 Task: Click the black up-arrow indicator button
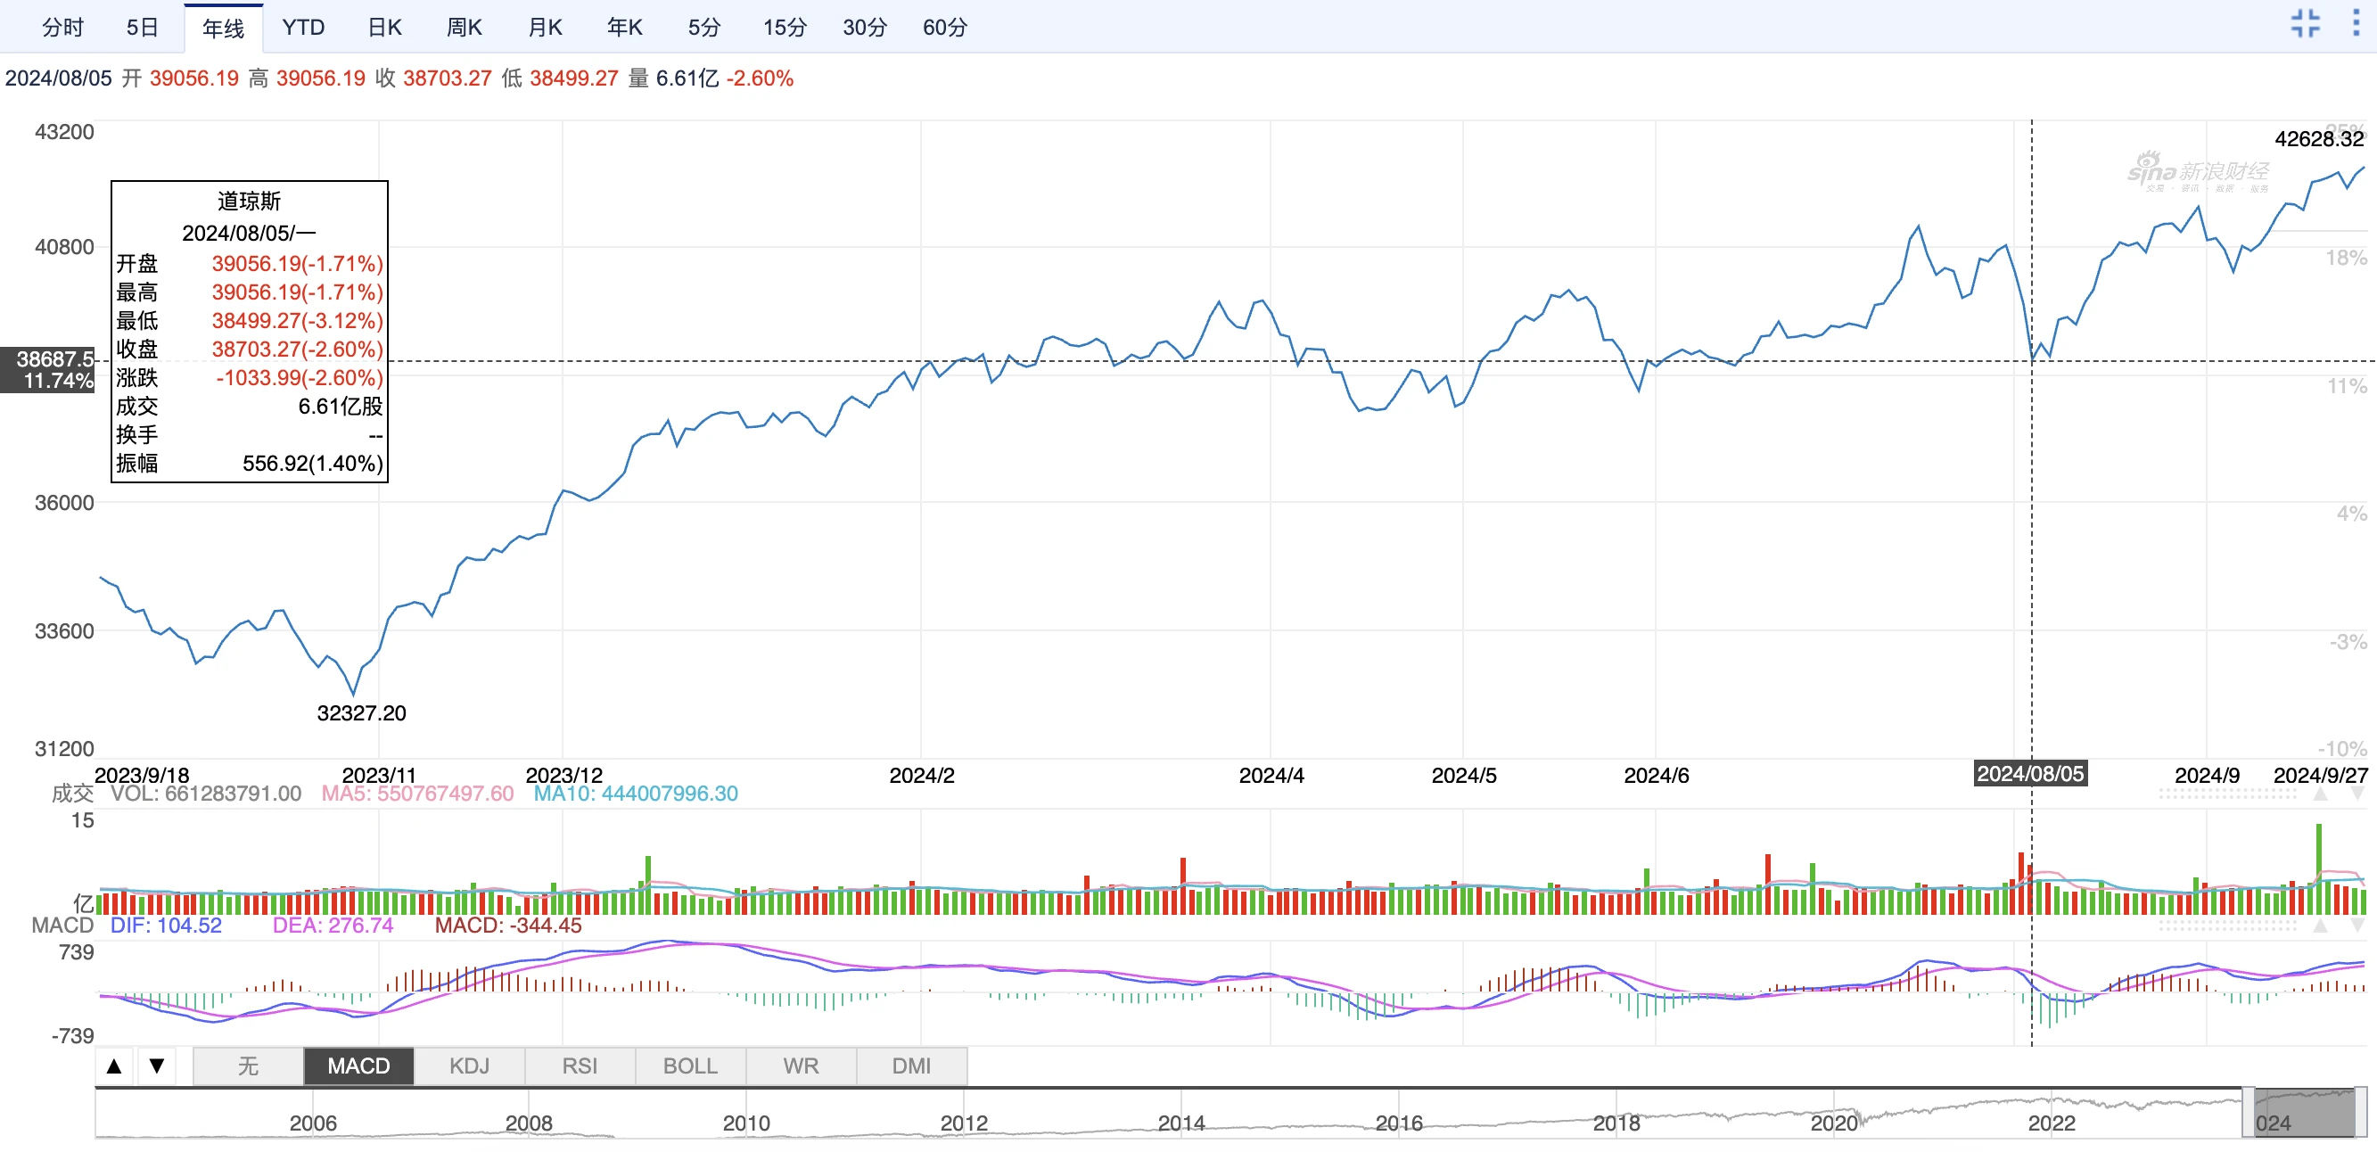pos(114,1066)
